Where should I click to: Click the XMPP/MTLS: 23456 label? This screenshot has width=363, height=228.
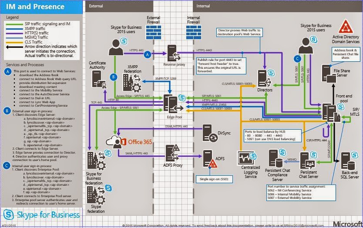click(214, 104)
